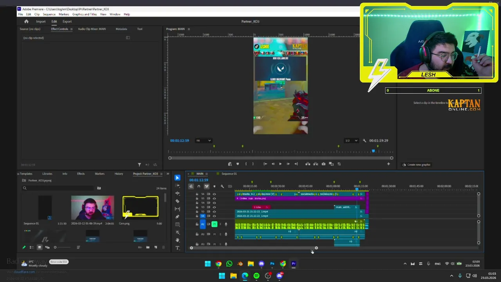Screen dimensions: 501x282
Task: Click Add Marker in timeline header
Action: pos(214,186)
